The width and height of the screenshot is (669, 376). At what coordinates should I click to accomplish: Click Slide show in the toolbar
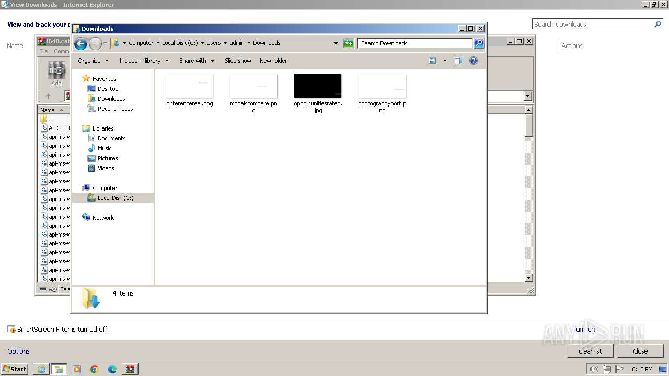tap(238, 61)
